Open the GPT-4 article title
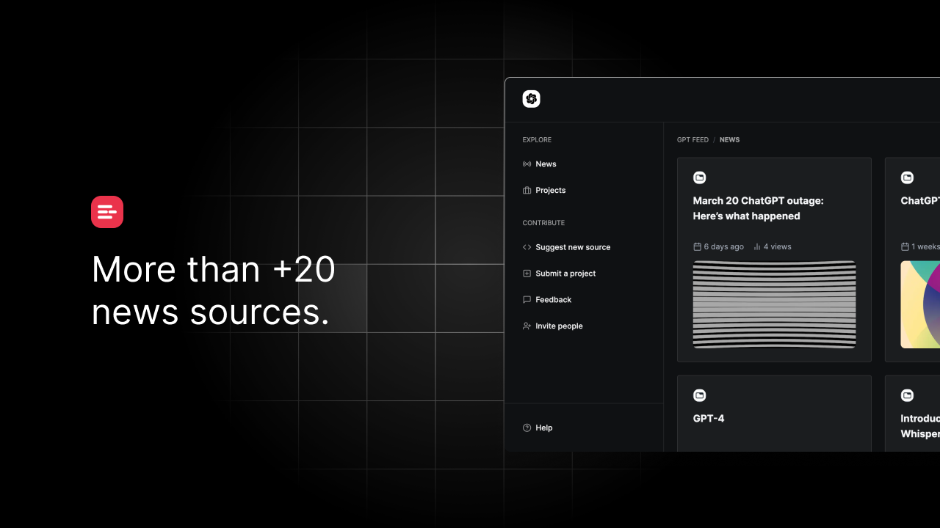The height and width of the screenshot is (528, 940). pyautogui.click(x=709, y=419)
